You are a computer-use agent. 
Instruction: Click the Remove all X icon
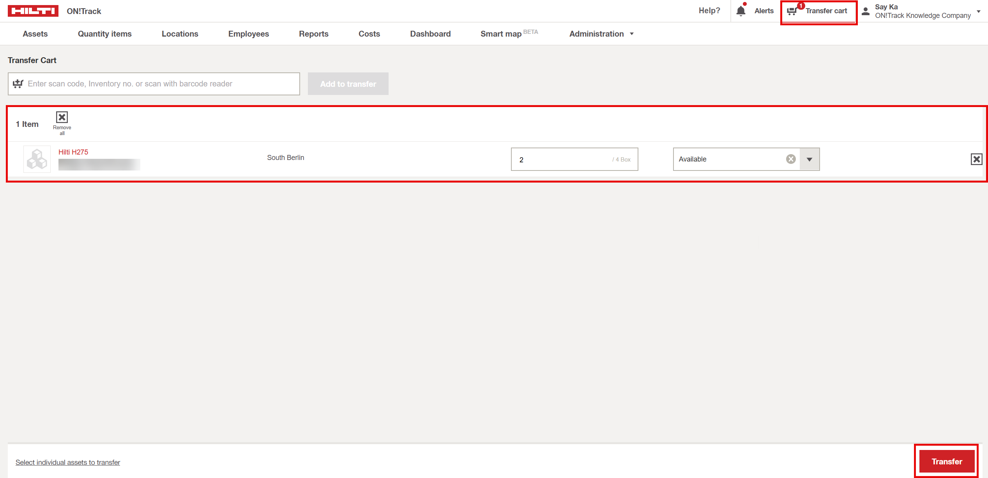62,117
